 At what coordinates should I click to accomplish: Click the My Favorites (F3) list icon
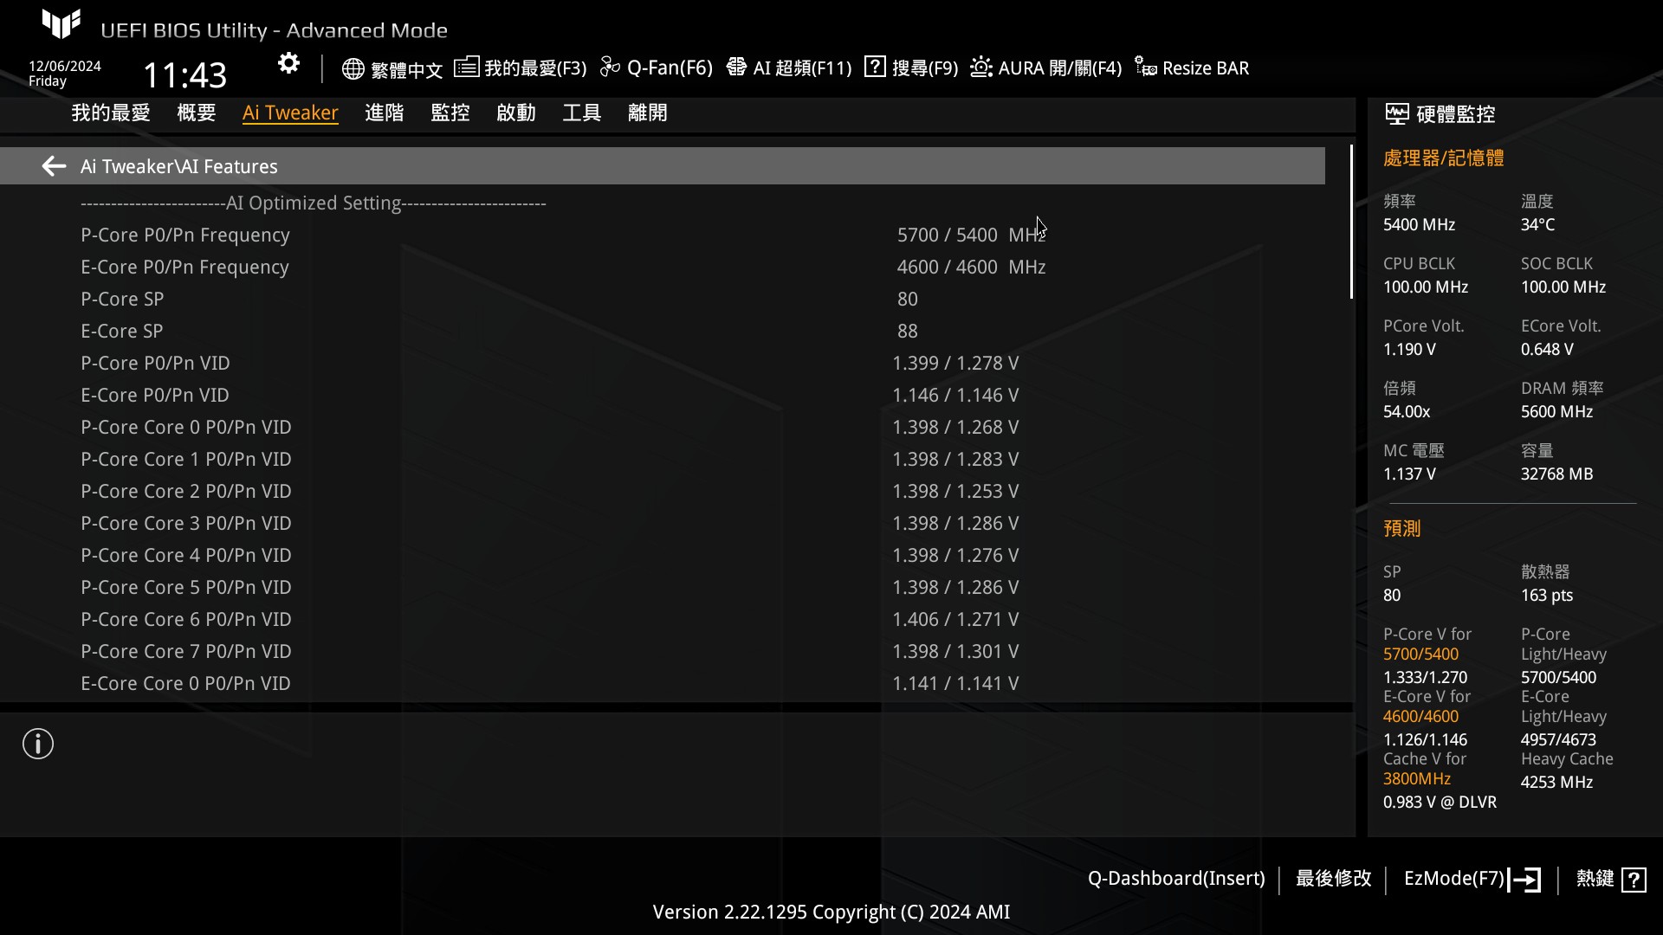coord(466,67)
